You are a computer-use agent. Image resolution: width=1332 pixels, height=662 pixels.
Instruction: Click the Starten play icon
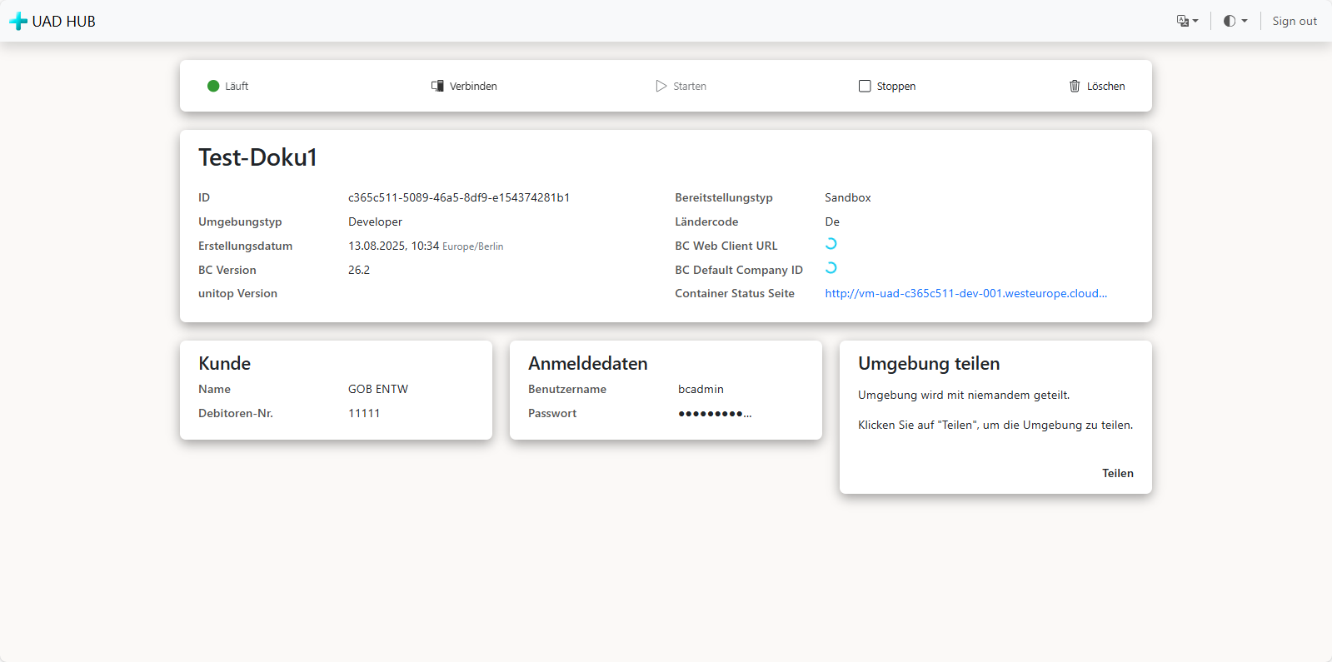tap(661, 86)
